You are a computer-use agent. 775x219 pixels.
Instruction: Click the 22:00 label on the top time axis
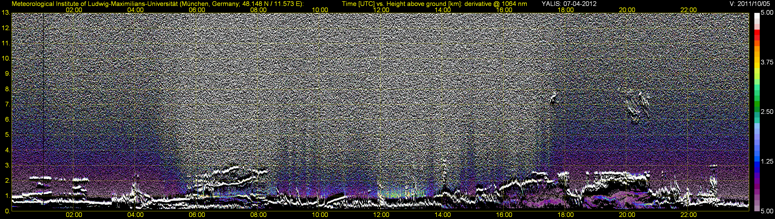click(689, 10)
